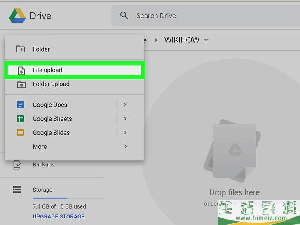
Task: Click the Folder upload icon
Action: click(x=21, y=84)
